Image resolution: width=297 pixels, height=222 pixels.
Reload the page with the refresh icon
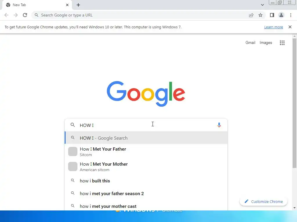click(x=25, y=15)
